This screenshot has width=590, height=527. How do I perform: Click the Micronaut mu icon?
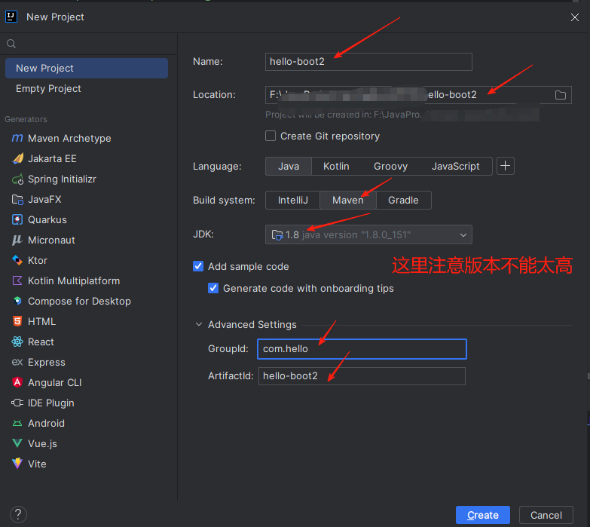point(17,240)
